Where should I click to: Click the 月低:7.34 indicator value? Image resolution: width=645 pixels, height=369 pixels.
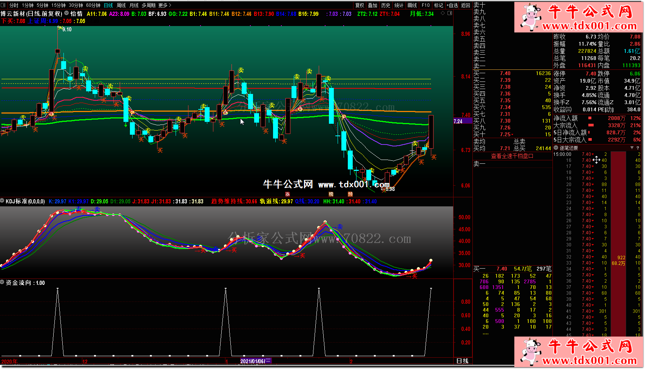coord(422,14)
